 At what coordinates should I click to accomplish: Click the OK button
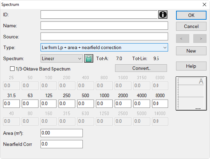tap(191, 15)
